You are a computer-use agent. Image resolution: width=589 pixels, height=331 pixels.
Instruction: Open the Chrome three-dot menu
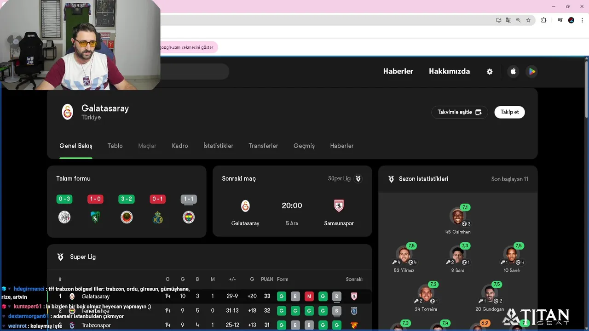[582, 20]
